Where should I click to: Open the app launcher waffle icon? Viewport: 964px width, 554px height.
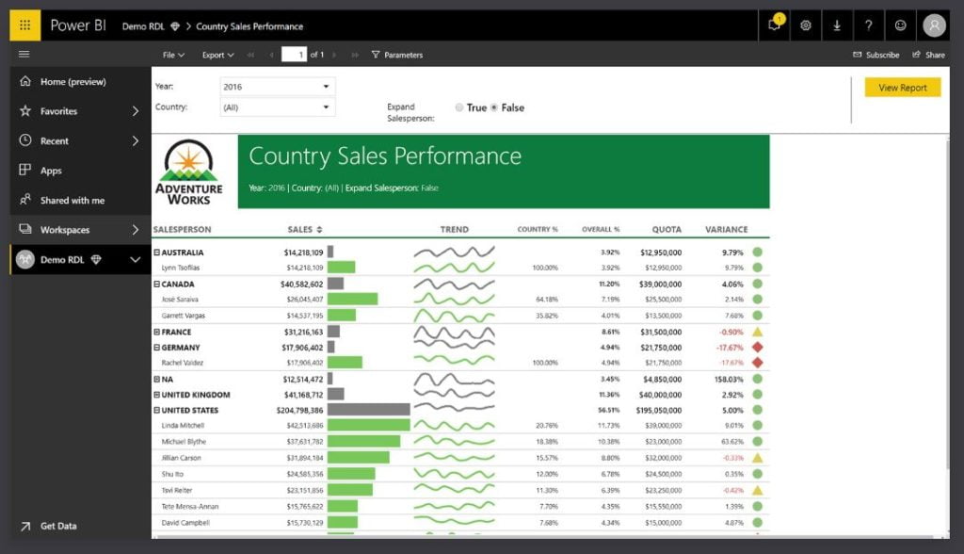pos(25,25)
